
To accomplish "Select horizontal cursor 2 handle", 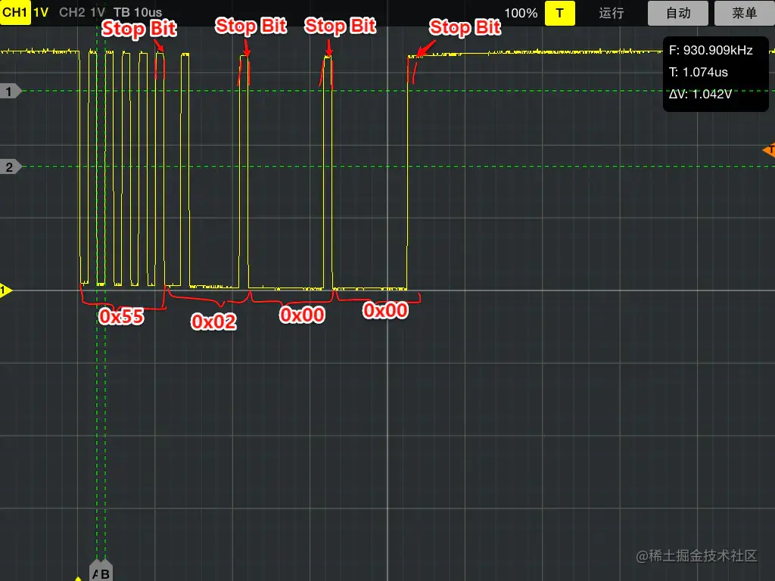I will coord(10,167).
